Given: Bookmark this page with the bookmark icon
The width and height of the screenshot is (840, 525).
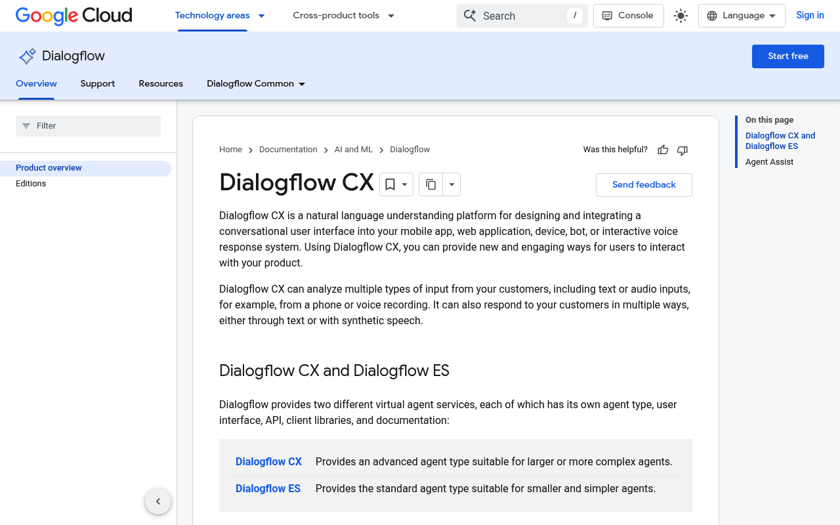Looking at the screenshot, I should 390,184.
